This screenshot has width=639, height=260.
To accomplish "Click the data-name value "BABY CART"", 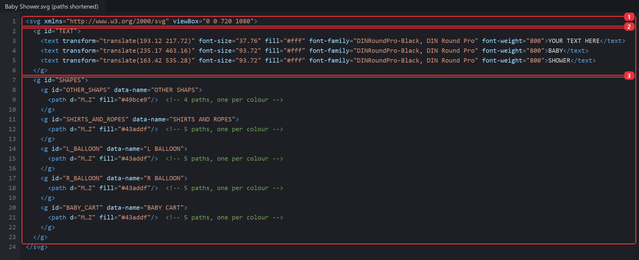I will click(x=164, y=208).
